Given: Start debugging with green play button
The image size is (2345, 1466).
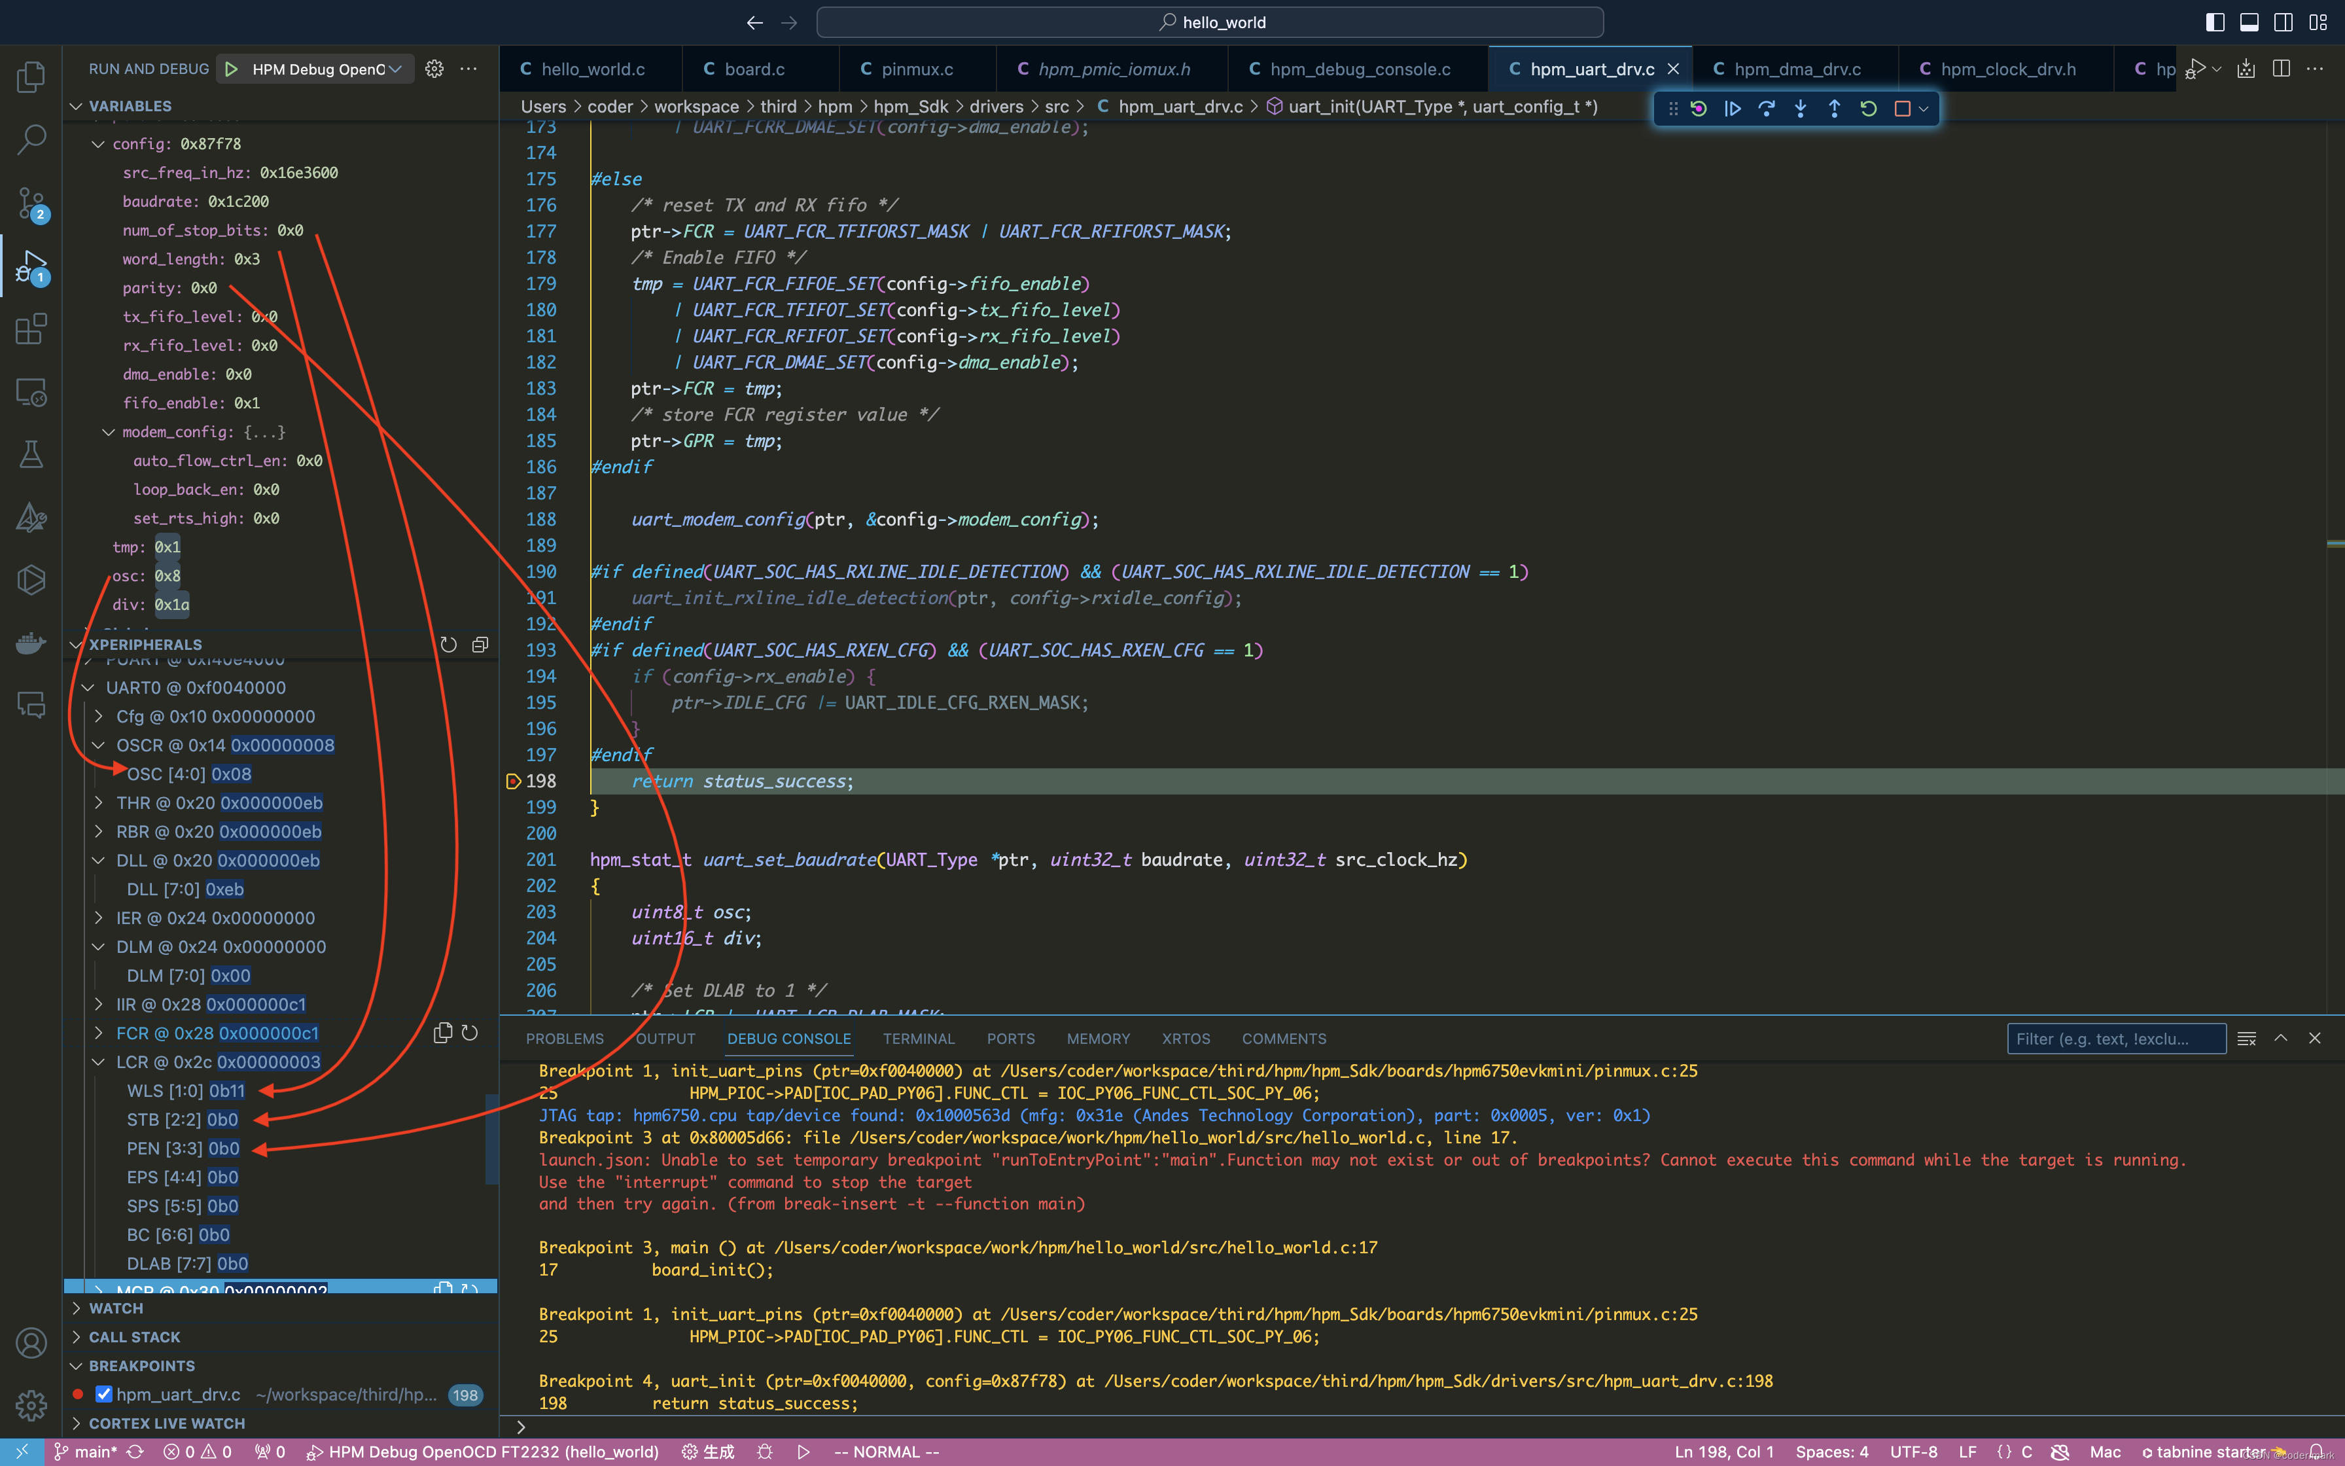Looking at the screenshot, I should pos(232,69).
